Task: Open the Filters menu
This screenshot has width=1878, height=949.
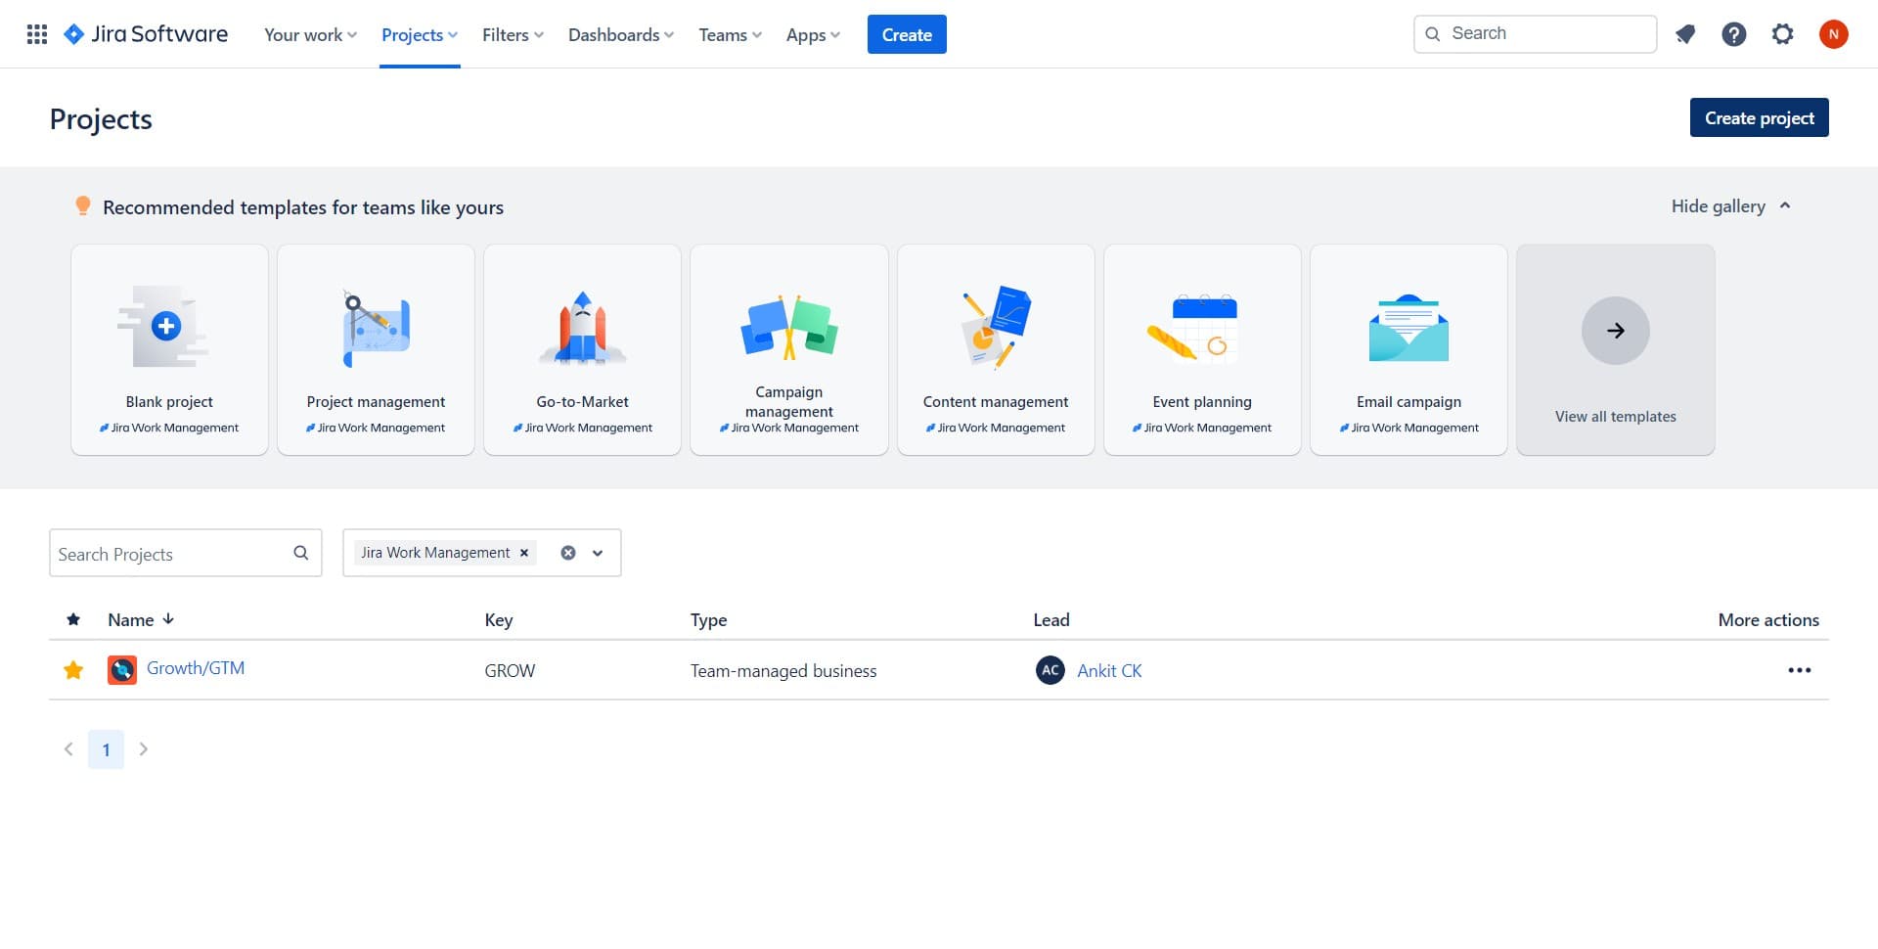Action: [x=511, y=34]
